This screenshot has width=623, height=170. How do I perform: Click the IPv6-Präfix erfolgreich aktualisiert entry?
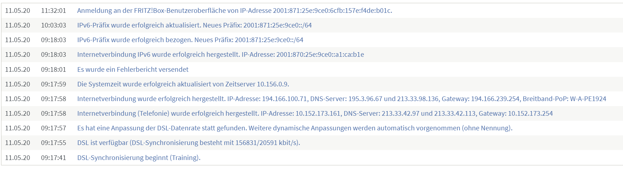click(195, 25)
